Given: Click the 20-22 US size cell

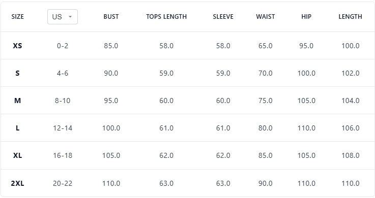Looking at the screenshot, I should tap(63, 183).
